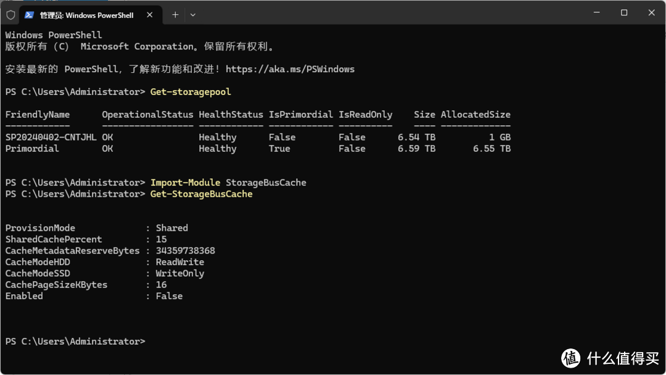
Task: Close the Windows PowerShell tab
Action: pyautogui.click(x=149, y=15)
